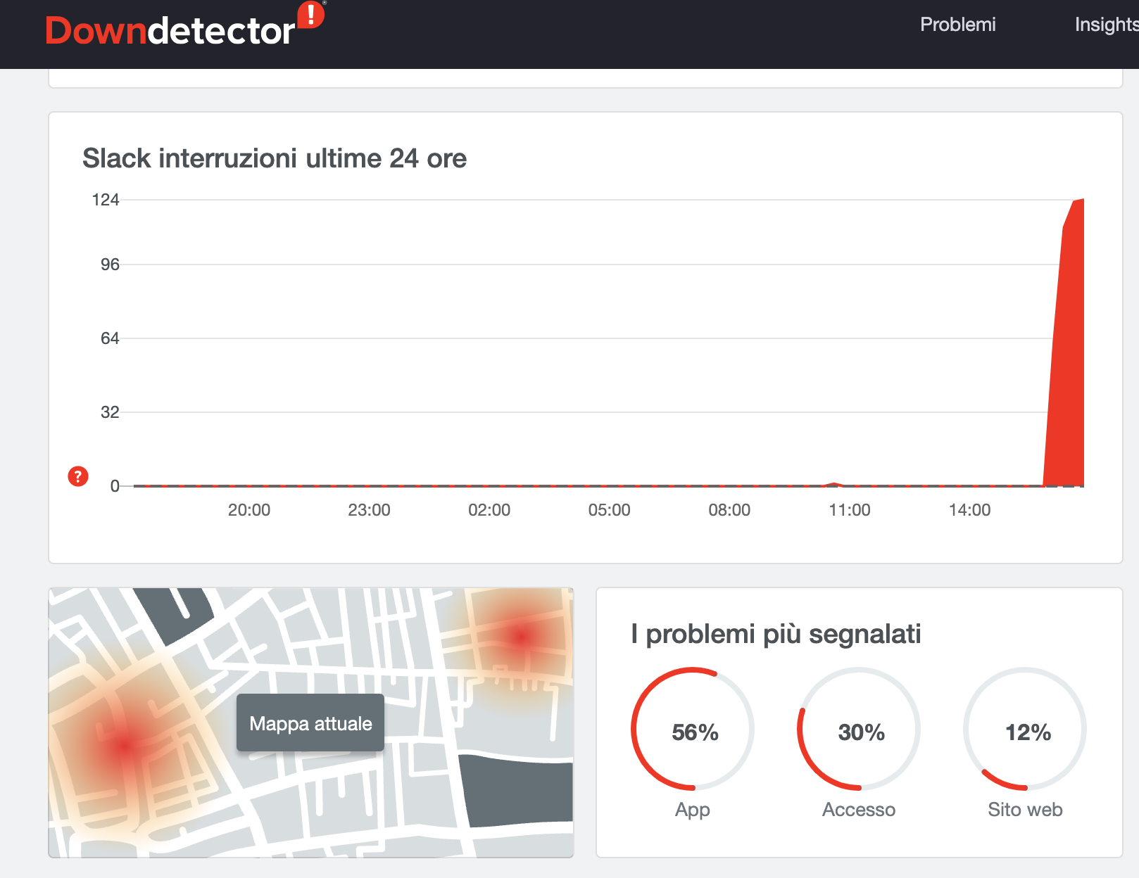
Task: Click the 'Accesso' label under 30%
Action: [859, 810]
